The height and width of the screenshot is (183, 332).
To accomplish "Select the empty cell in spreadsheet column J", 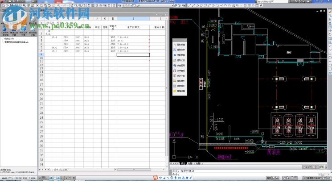I will coord(133,55).
